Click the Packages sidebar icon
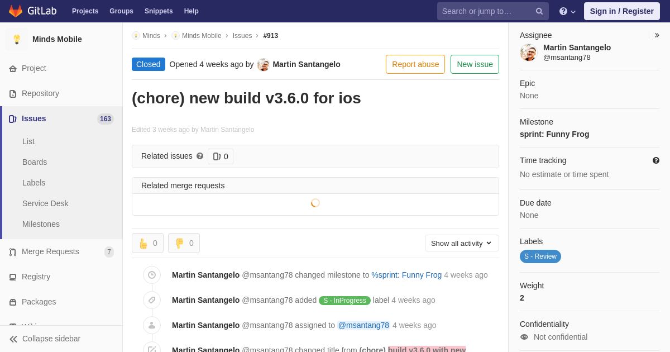The image size is (670, 352). [13, 302]
